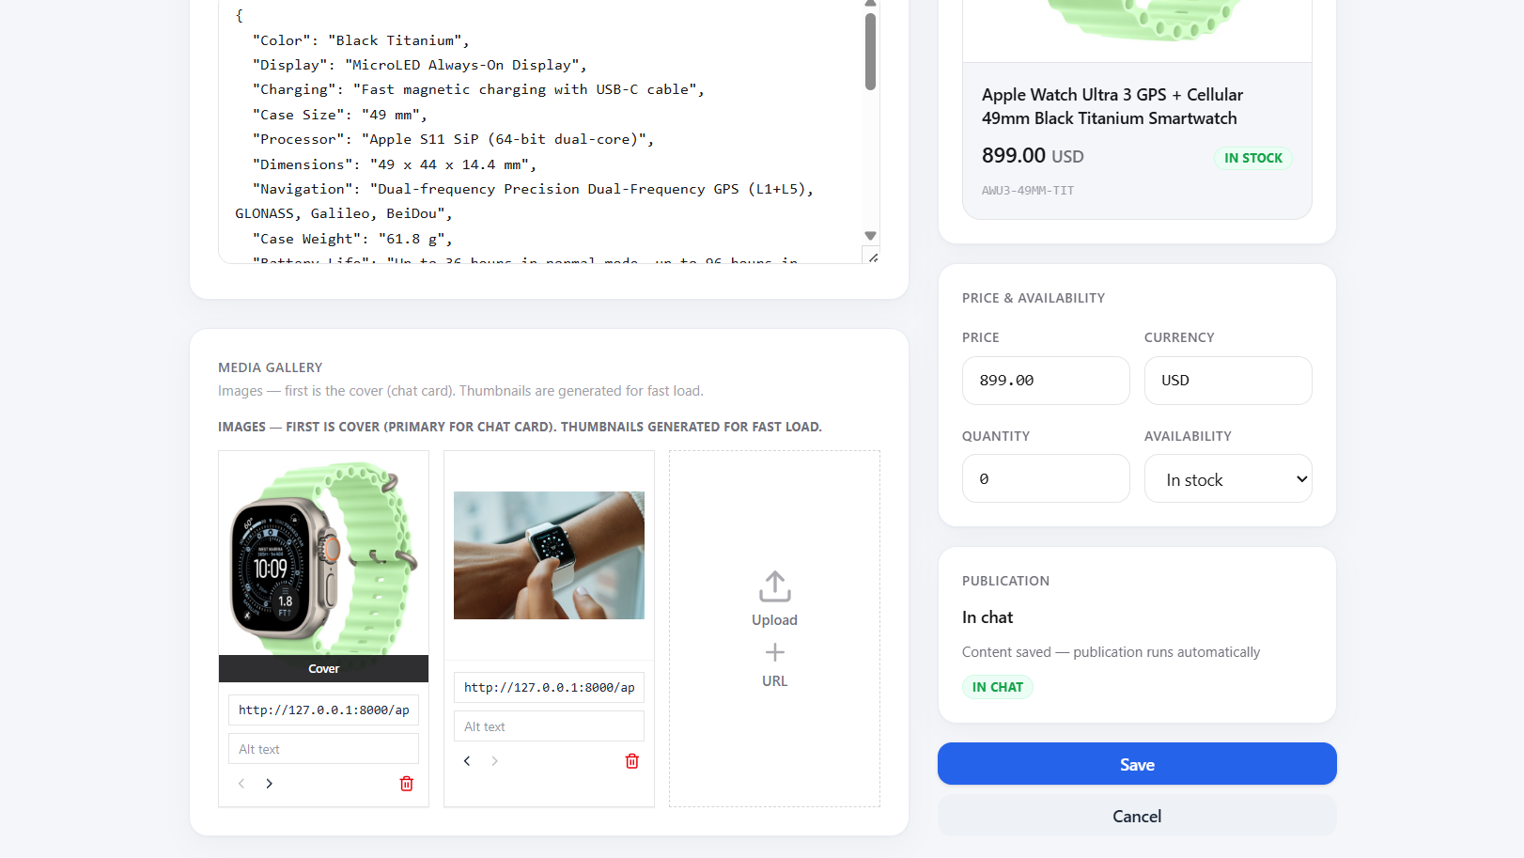Click the gallery hint about cover images
The width and height of the screenshot is (1524, 858).
pos(460,391)
